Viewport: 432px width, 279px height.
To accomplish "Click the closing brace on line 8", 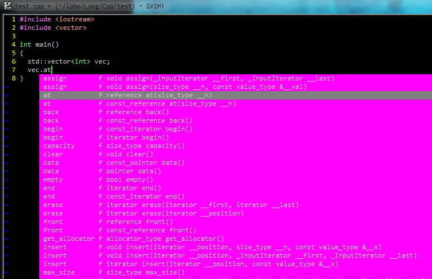I will pos(21,79).
